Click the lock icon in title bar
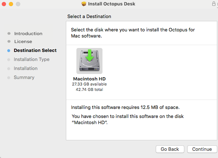The image size is (218, 158). tap(214, 4)
